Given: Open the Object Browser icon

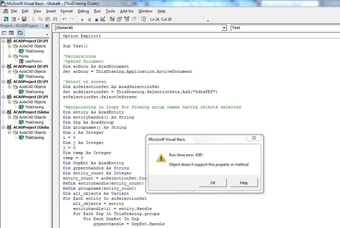Looking at the screenshot, I should tap(127, 19).
